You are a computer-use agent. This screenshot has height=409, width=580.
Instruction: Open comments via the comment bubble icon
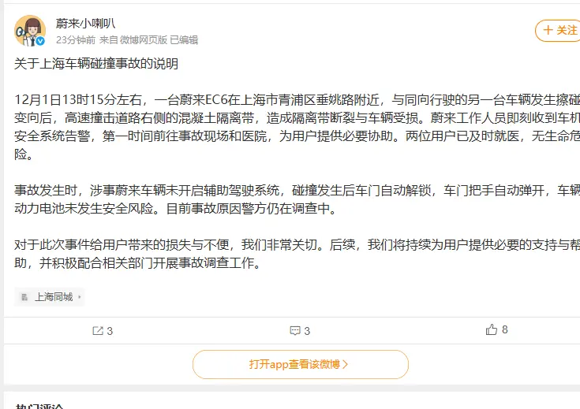295,331
